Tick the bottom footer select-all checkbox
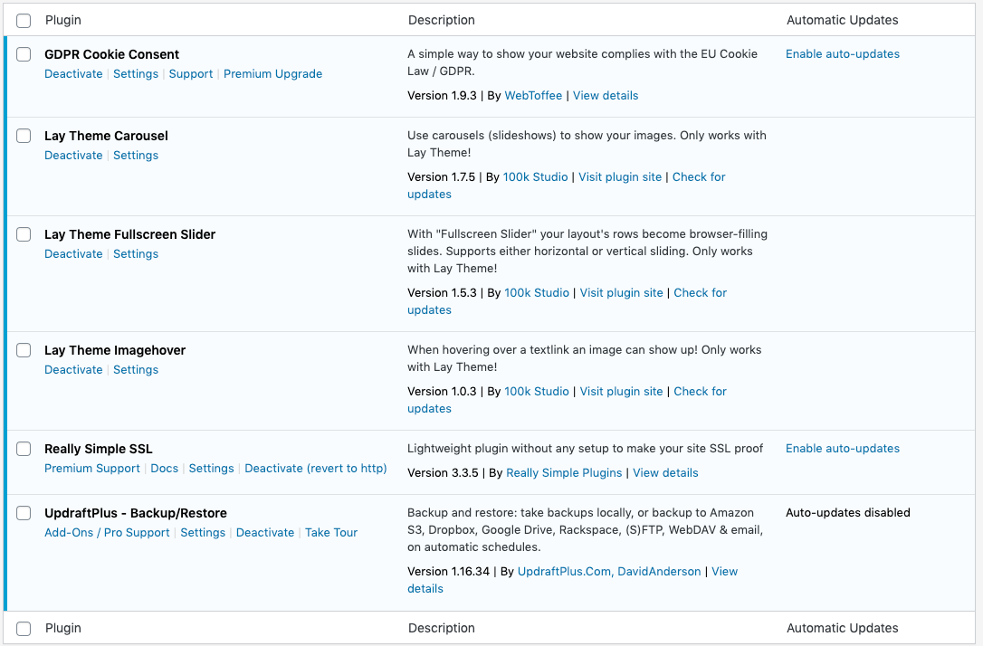The image size is (983, 646). (x=24, y=628)
